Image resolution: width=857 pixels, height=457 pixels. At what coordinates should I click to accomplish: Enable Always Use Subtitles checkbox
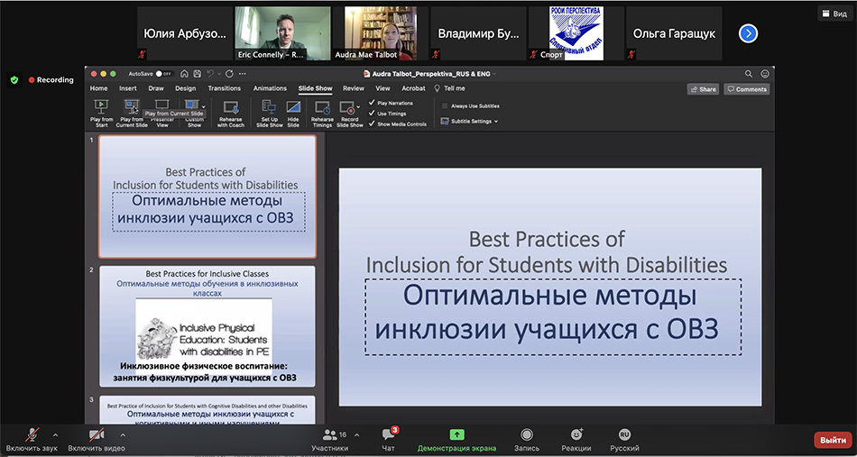[445, 106]
